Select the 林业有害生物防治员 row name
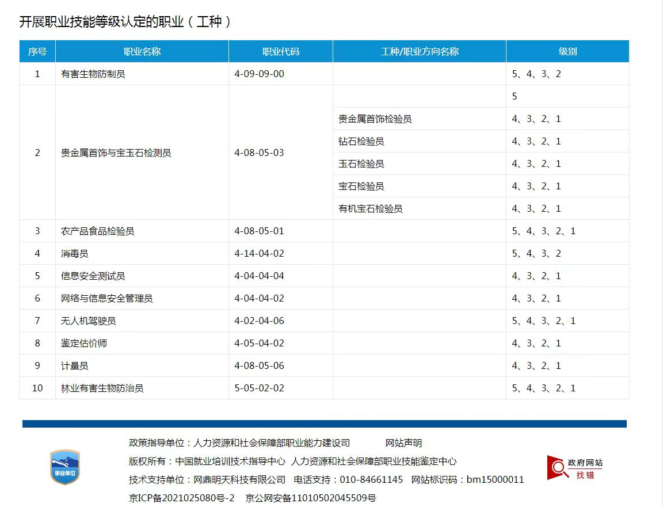 click(102, 388)
